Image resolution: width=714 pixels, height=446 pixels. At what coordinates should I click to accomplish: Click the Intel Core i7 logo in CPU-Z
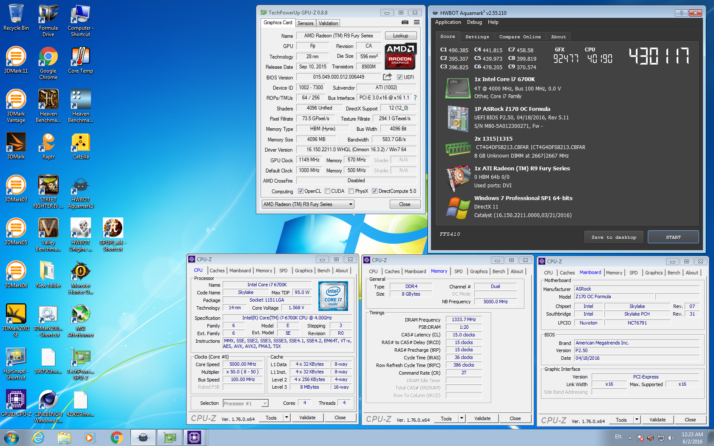(x=333, y=296)
